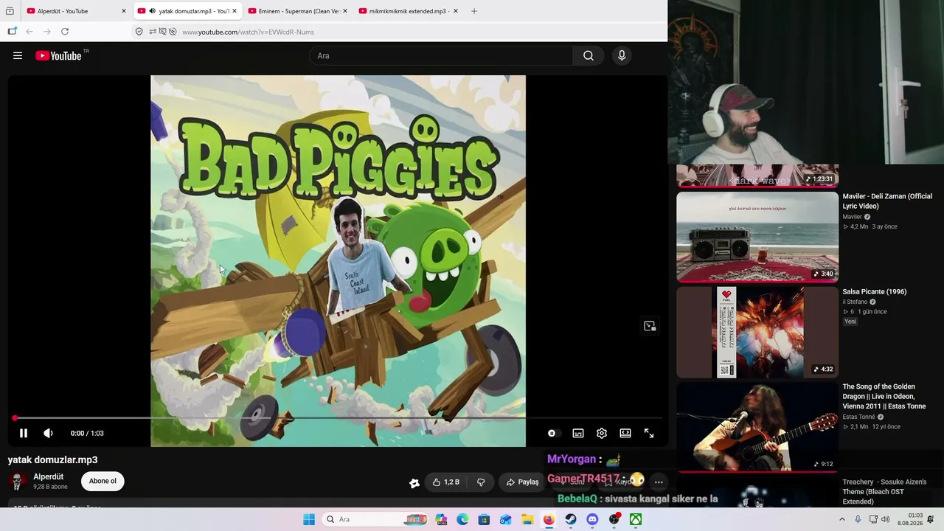Click the YouTube search magnifier button

pos(588,55)
